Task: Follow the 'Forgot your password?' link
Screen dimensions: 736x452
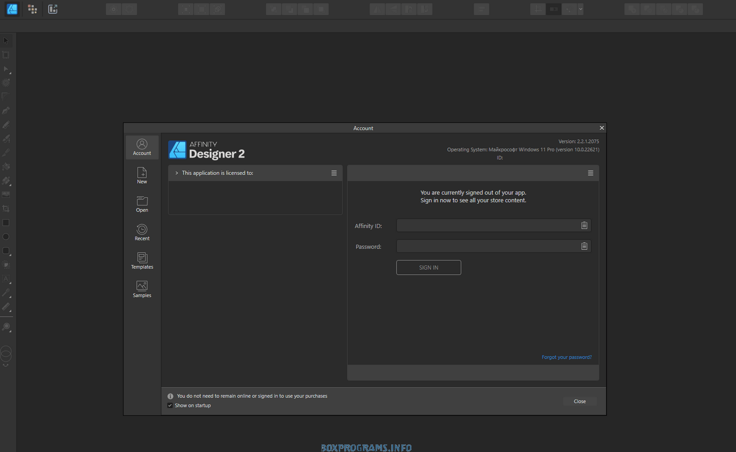Action: (x=566, y=357)
